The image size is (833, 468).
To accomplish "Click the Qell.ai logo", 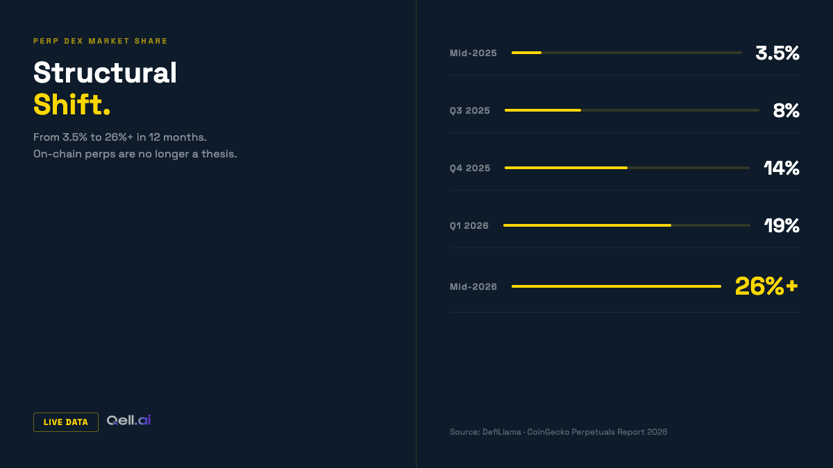I will coord(128,420).
